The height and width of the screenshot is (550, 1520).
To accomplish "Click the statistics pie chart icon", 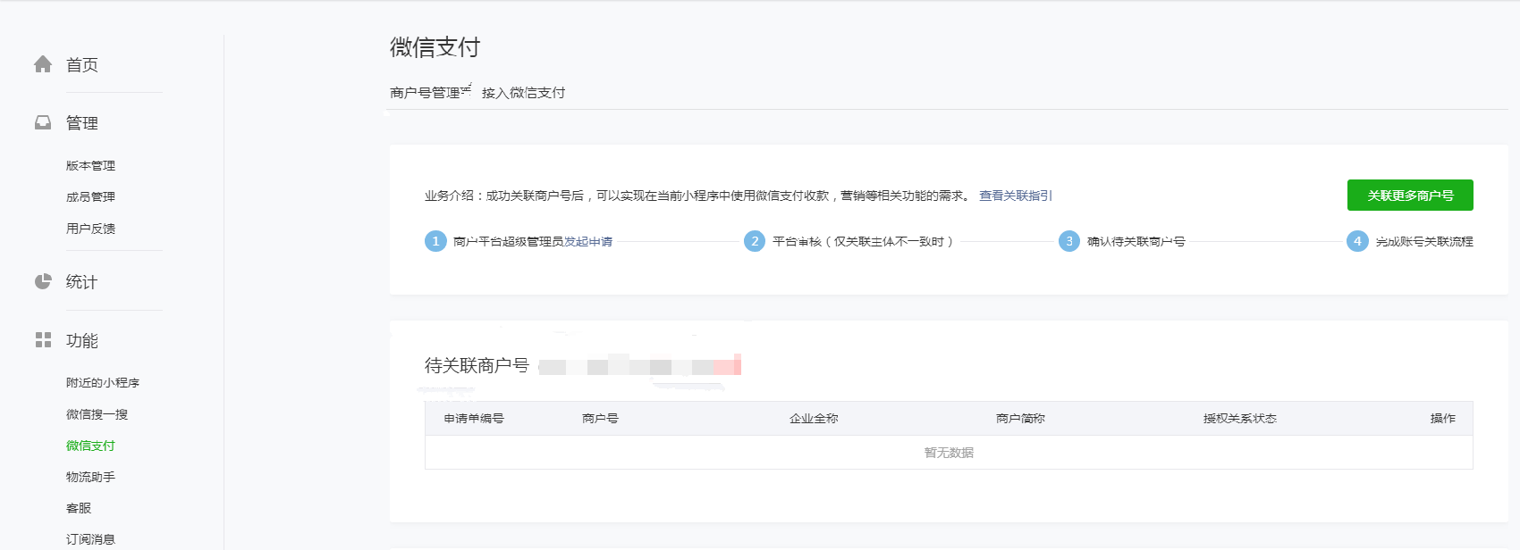I will click(43, 281).
